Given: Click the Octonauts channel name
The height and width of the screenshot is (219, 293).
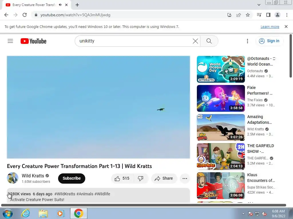Looking at the screenshot, I should click(x=255, y=71).
